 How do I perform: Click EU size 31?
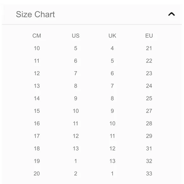149,148
